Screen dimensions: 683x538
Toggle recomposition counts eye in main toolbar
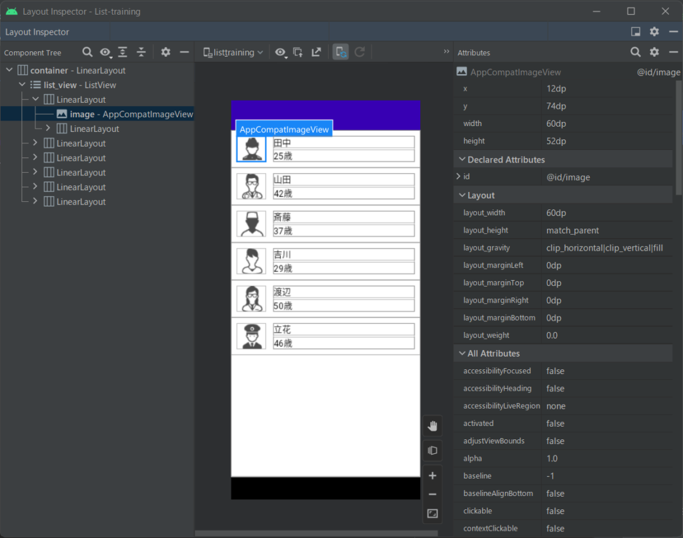pos(281,51)
